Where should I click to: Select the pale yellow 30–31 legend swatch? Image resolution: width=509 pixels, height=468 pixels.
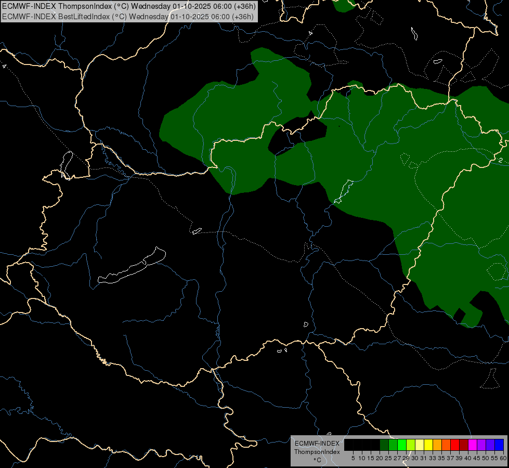click(x=420, y=445)
